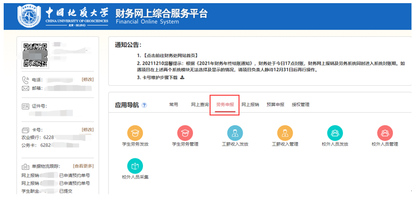Screen dimensions: 412x200
Task: Open 校外人员管理 icon
Action: click(385, 133)
